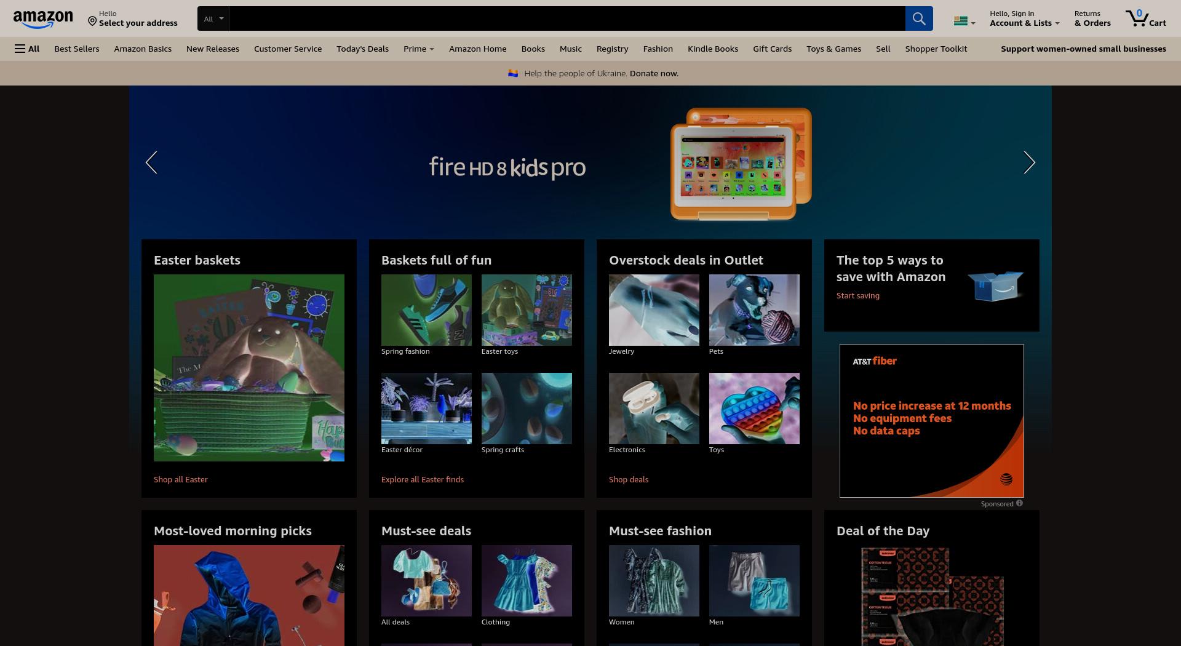Open the hamburger All menu

27,49
